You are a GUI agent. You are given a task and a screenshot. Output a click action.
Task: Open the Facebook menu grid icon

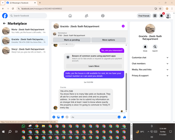[x=155, y=16]
